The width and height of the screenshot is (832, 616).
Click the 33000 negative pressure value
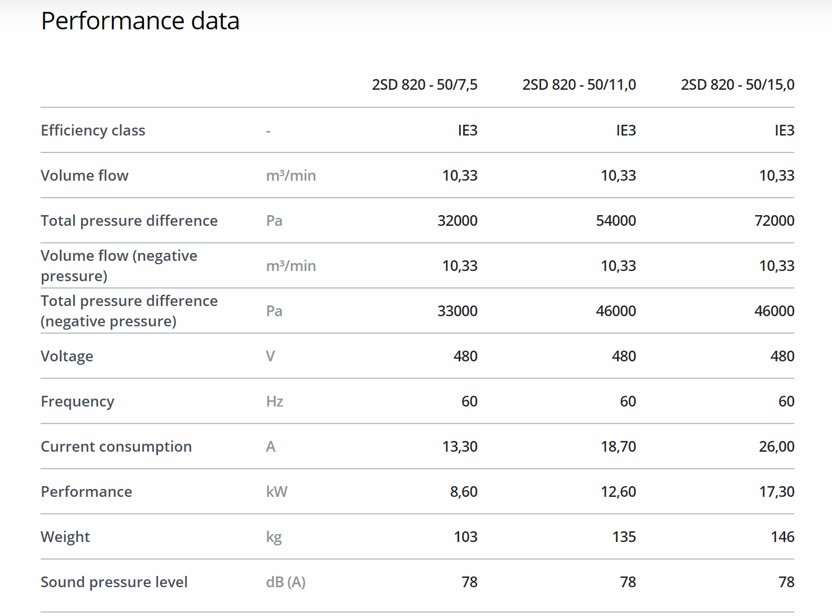pyautogui.click(x=457, y=311)
